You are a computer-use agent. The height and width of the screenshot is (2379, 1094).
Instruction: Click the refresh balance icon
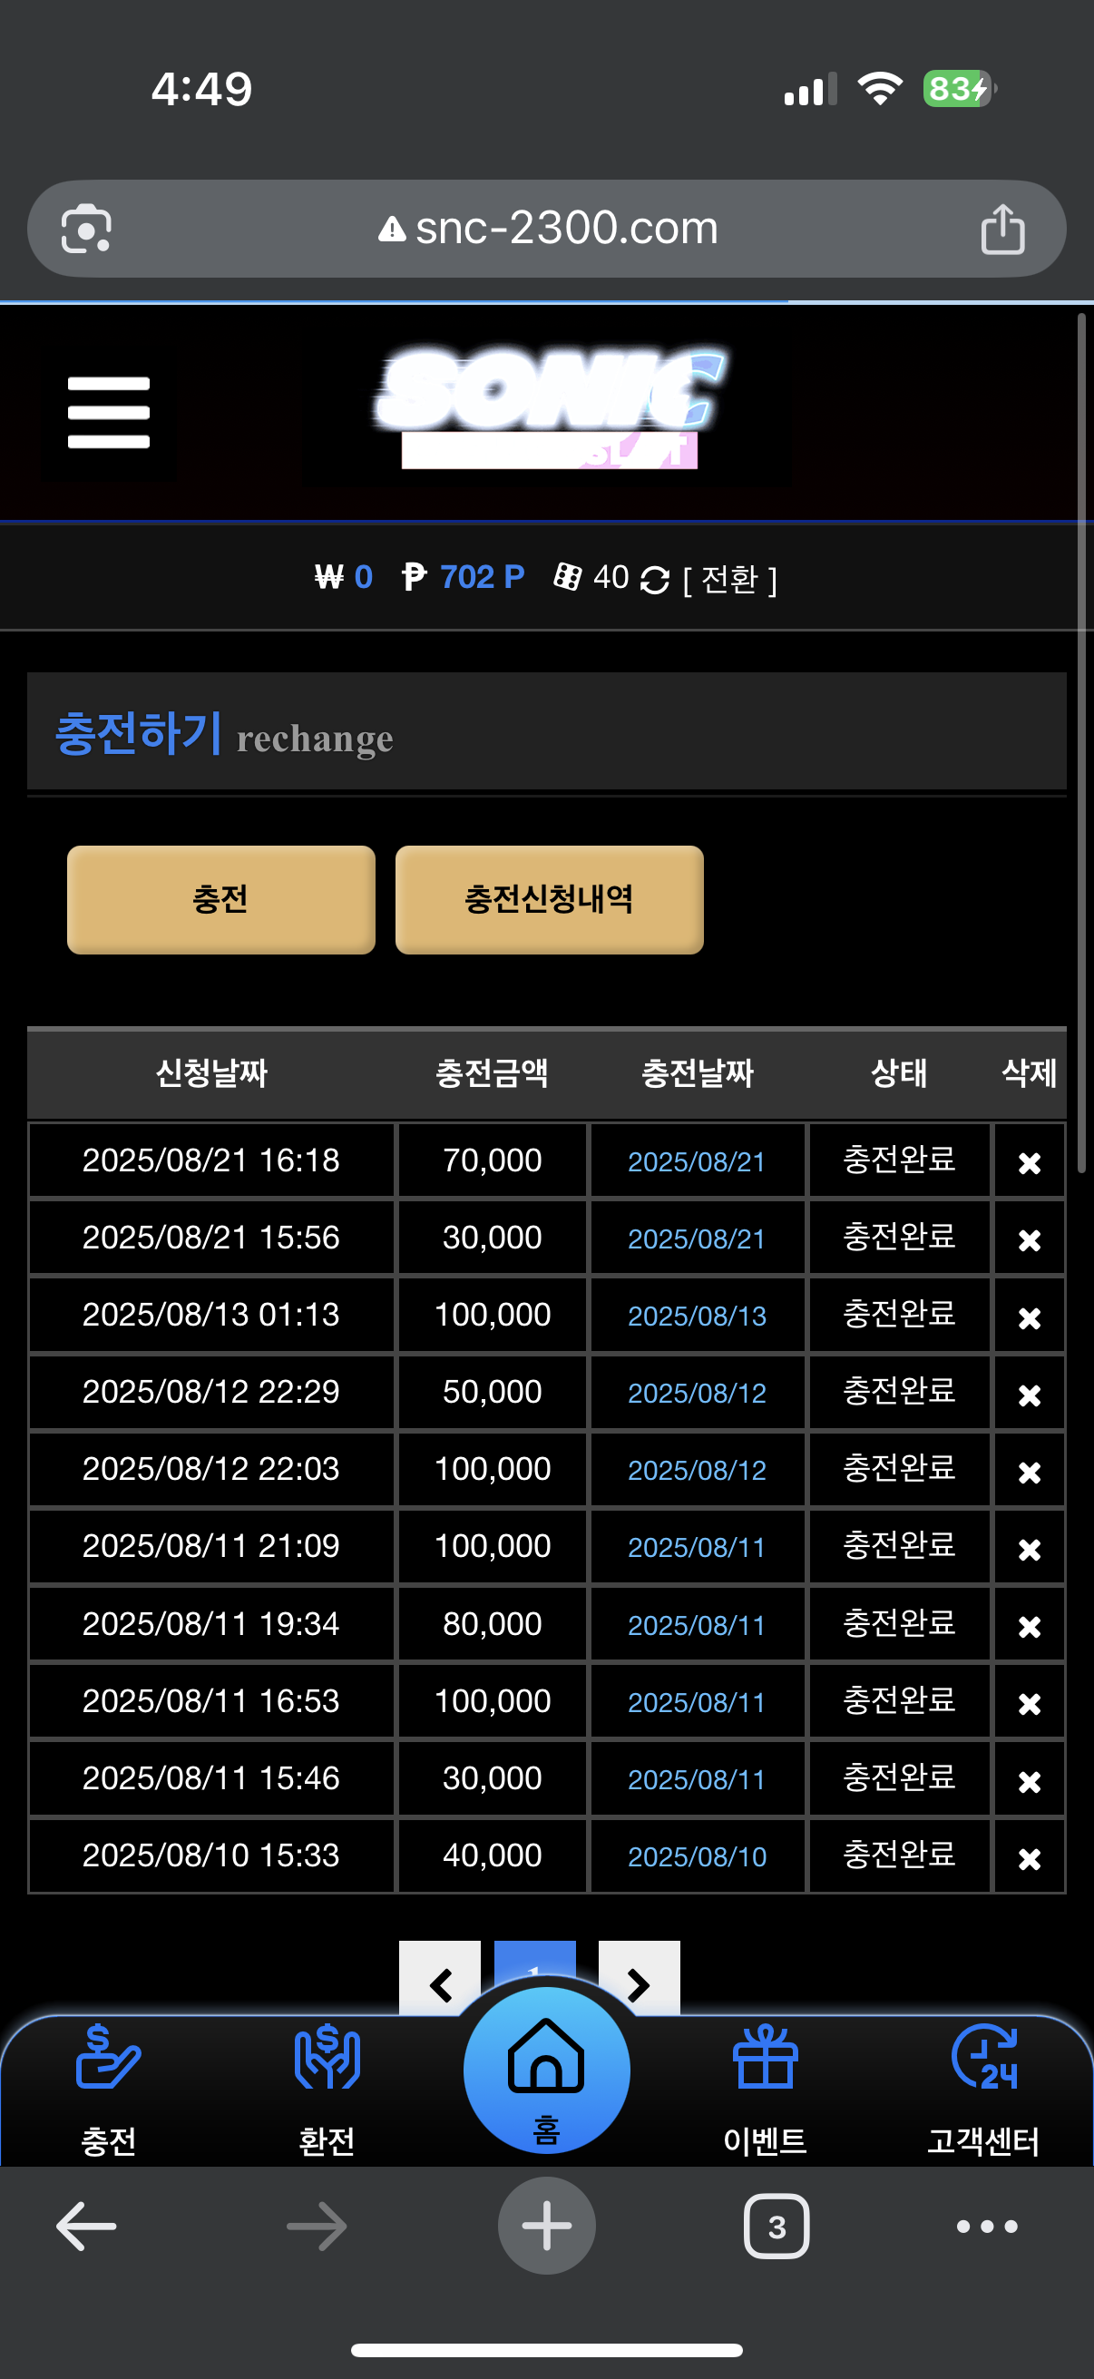(655, 579)
